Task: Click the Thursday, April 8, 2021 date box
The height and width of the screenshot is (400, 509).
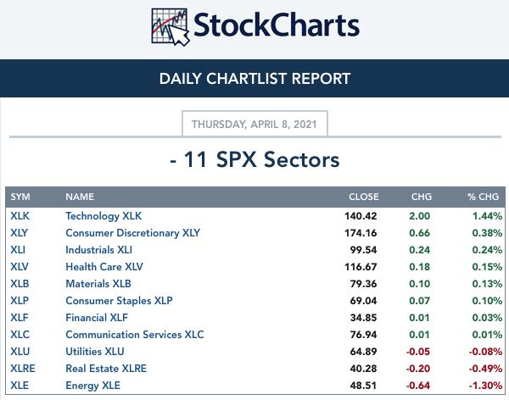Action: [255, 124]
